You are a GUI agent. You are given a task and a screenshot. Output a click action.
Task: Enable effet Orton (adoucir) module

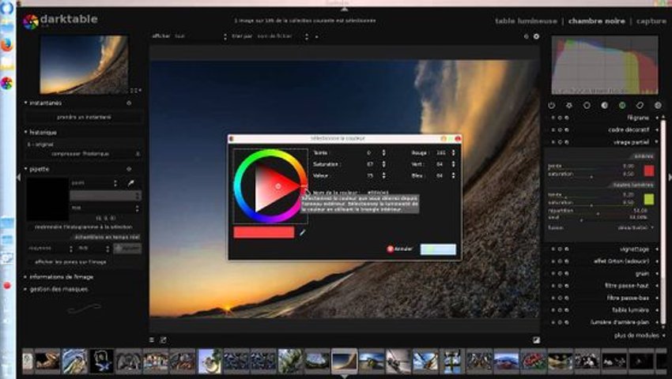[553, 261]
